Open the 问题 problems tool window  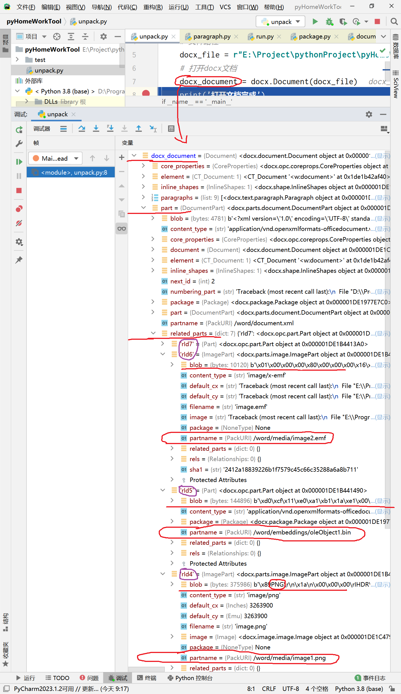click(89, 678)
